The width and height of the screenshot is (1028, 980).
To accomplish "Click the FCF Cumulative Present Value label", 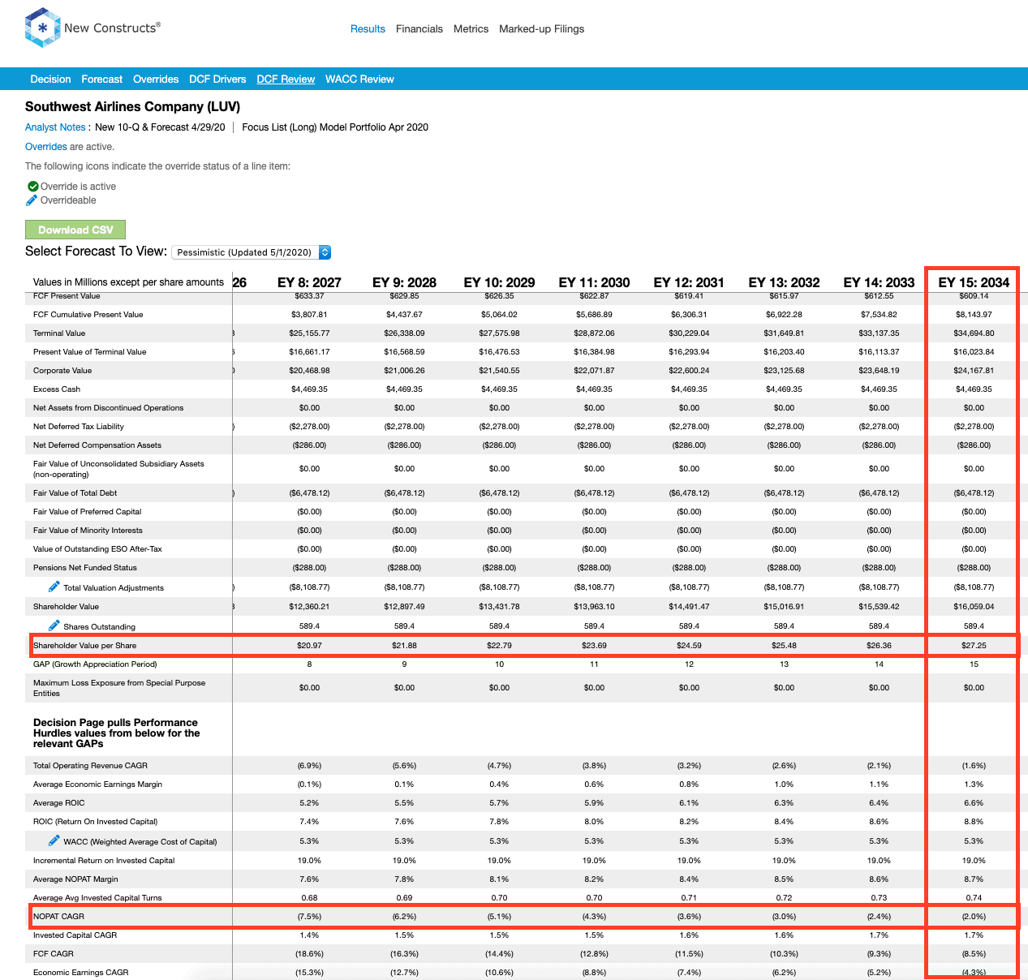I will coord(88,315).
